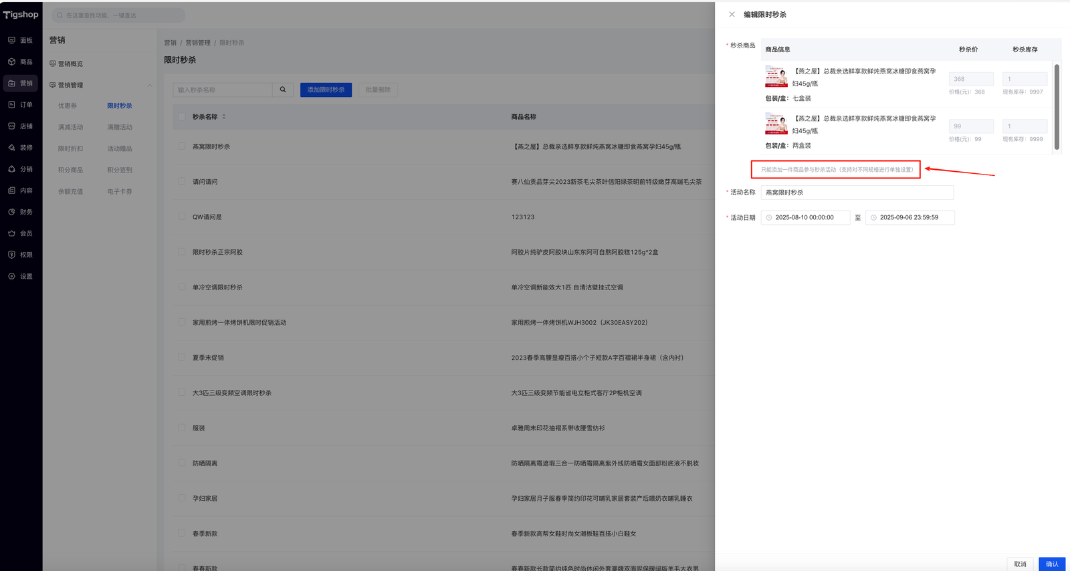Click the 取消 cancel button
This screenshot has width=1070, height=571.
[x=1020, y=564]
